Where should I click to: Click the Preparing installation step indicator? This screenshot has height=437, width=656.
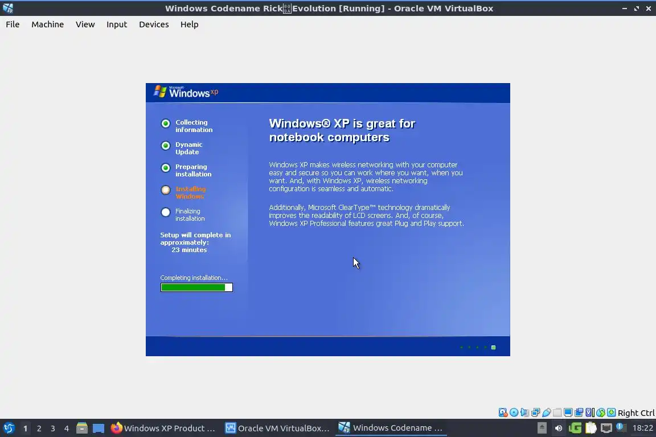pos(166,168)
